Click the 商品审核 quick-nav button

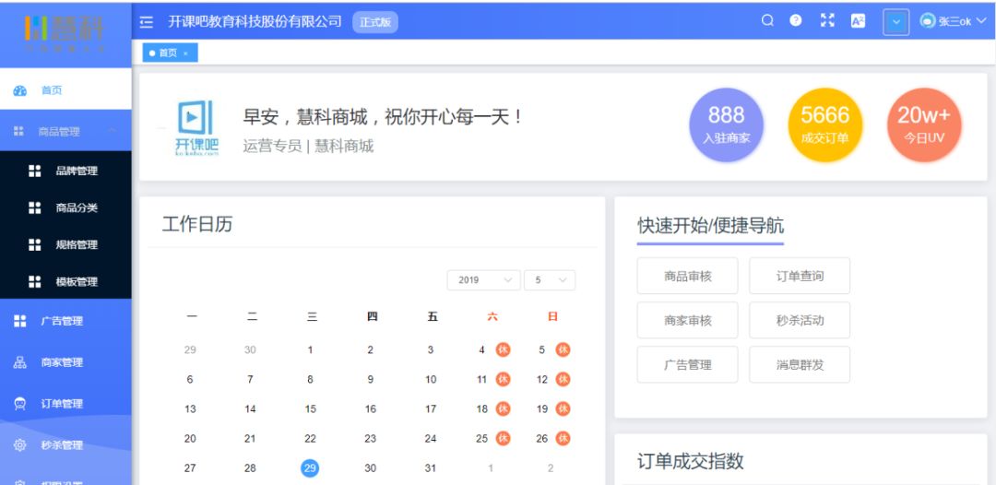click(x=687, y=276)
